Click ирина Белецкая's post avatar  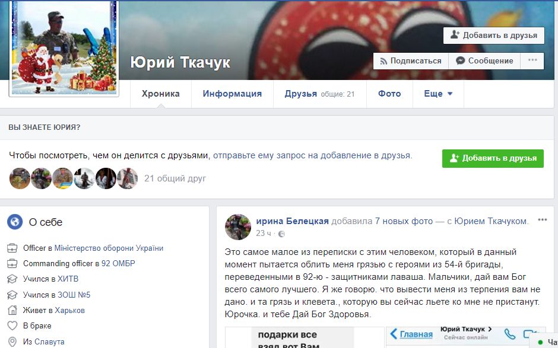click(x=237, y=227)
